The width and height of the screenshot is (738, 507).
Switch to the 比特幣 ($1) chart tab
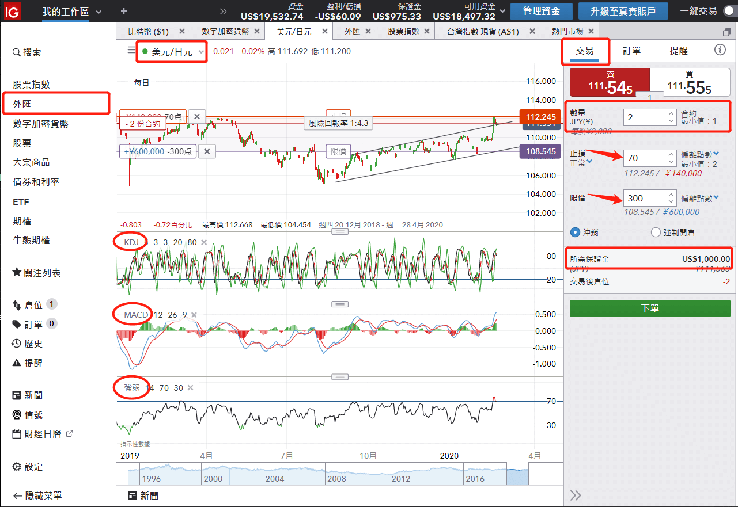(x=149, y=32)
